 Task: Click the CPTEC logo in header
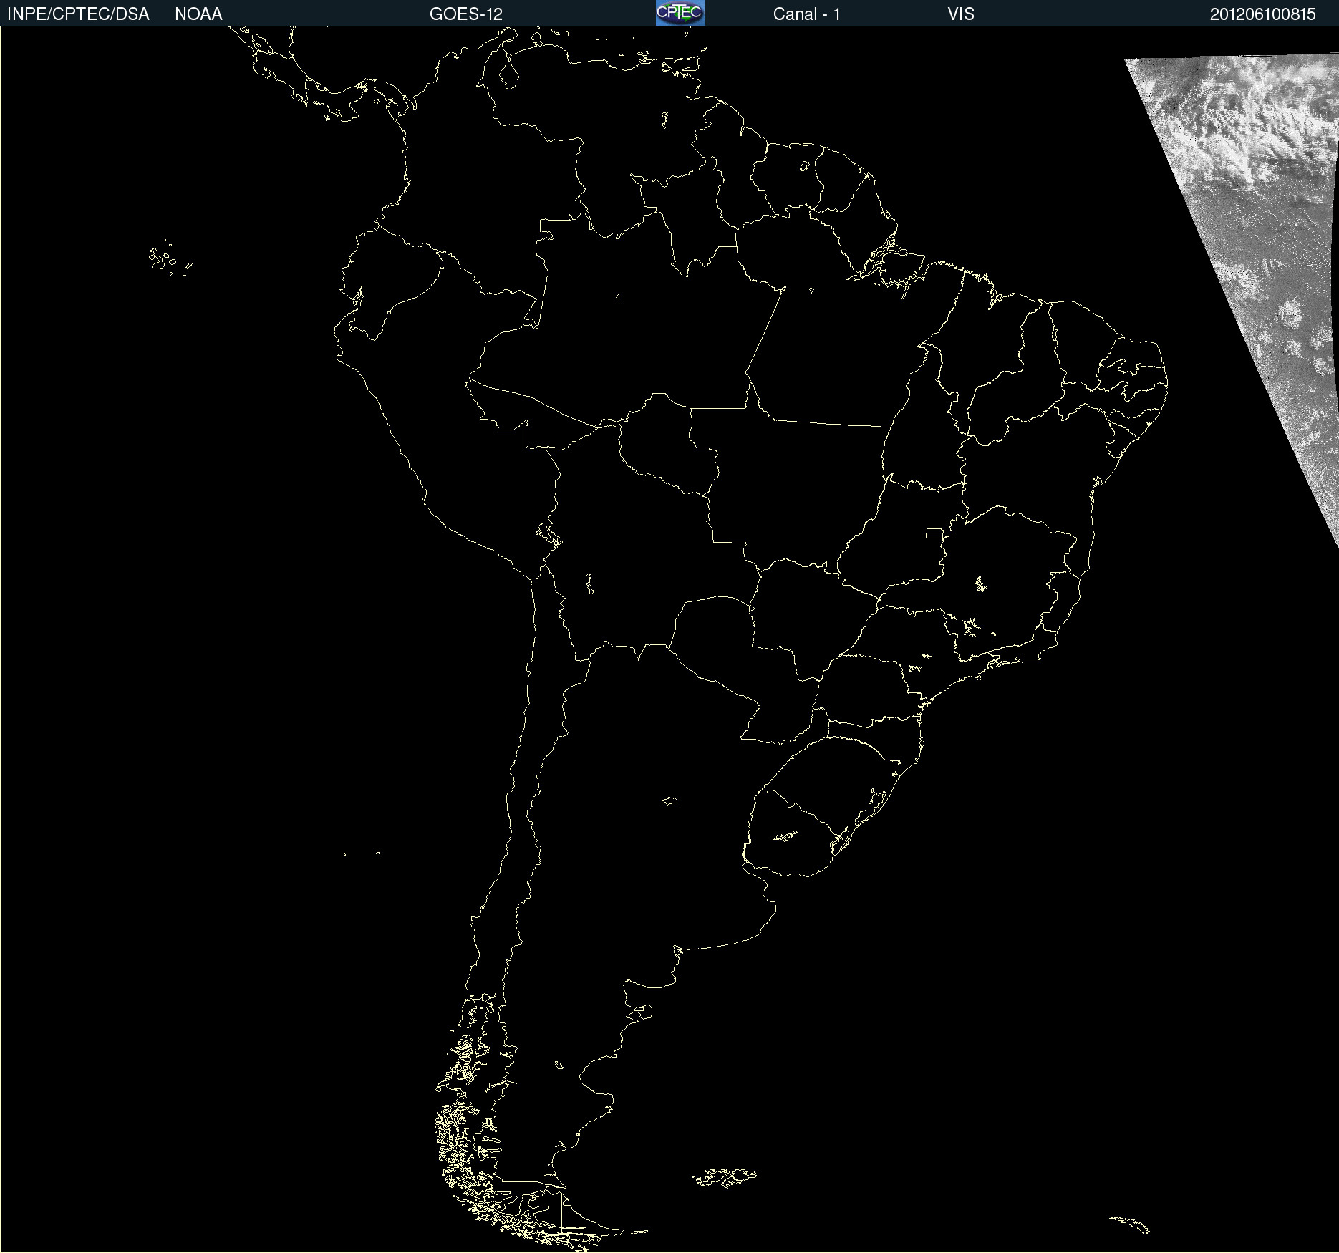pyautogui.click(x=680, y=13)
